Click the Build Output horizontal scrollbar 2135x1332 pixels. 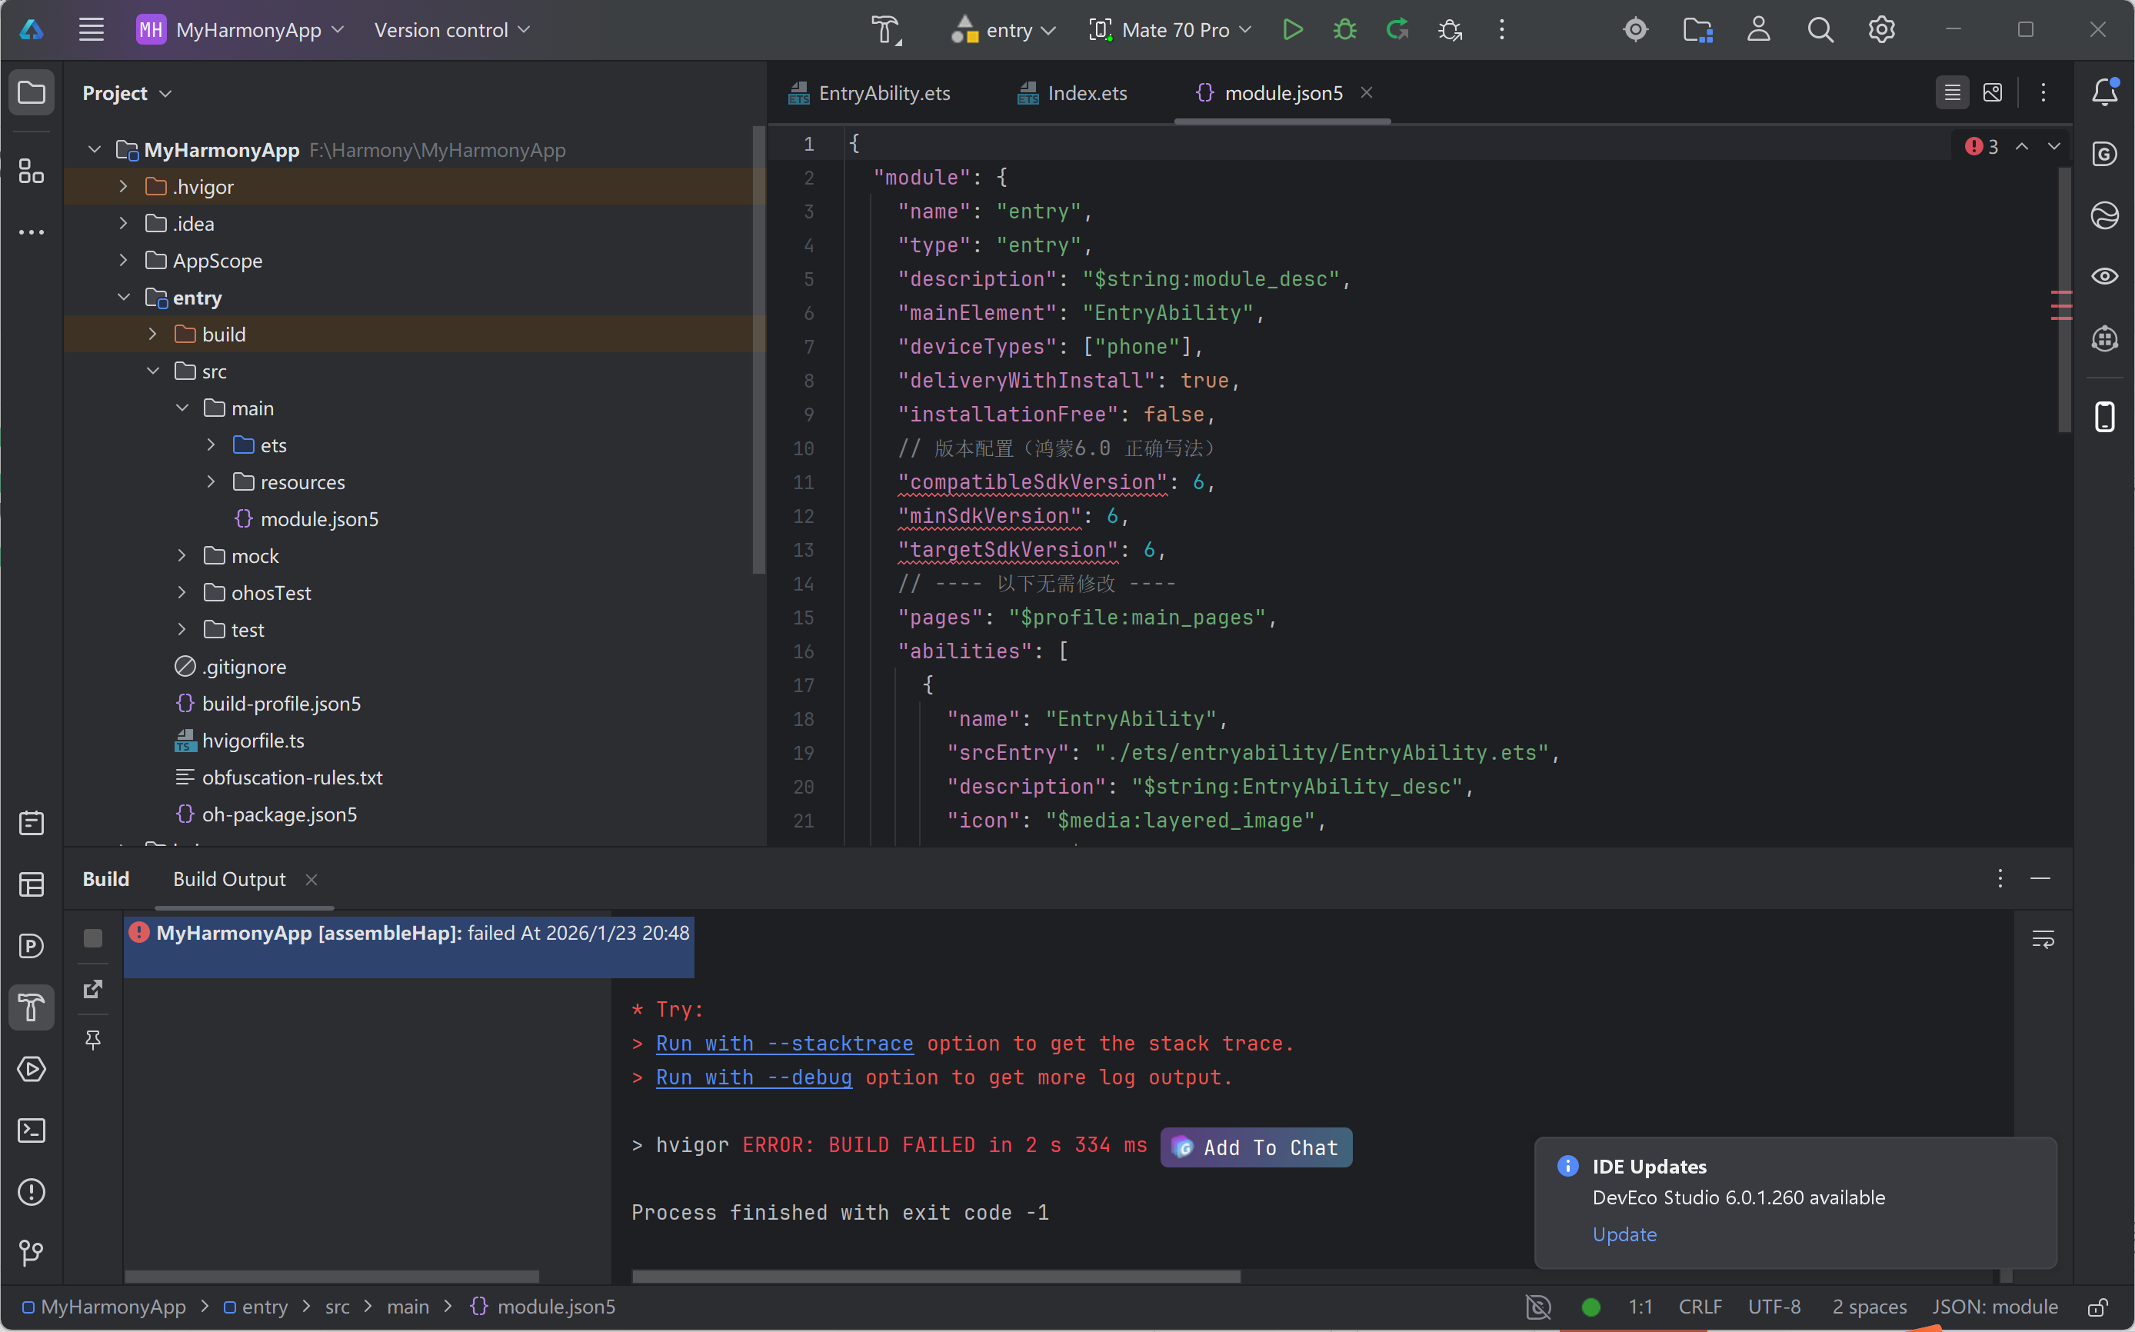935,1277
